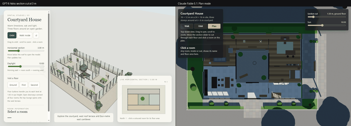Adjust the Section cut slider

click(x=327, y=17)
